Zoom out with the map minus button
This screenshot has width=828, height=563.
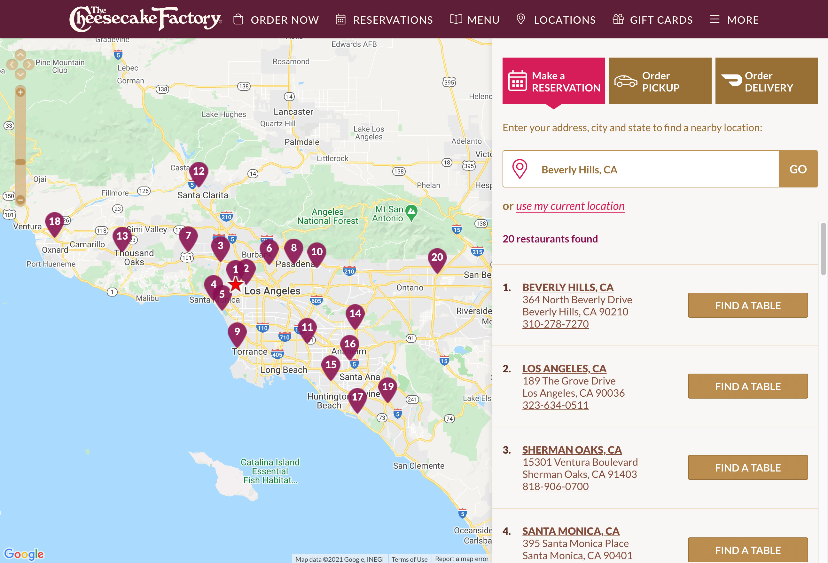pos(20,200)
